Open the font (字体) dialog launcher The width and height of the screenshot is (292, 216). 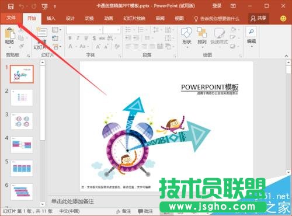pyautogui.click(x=120, y=56)
